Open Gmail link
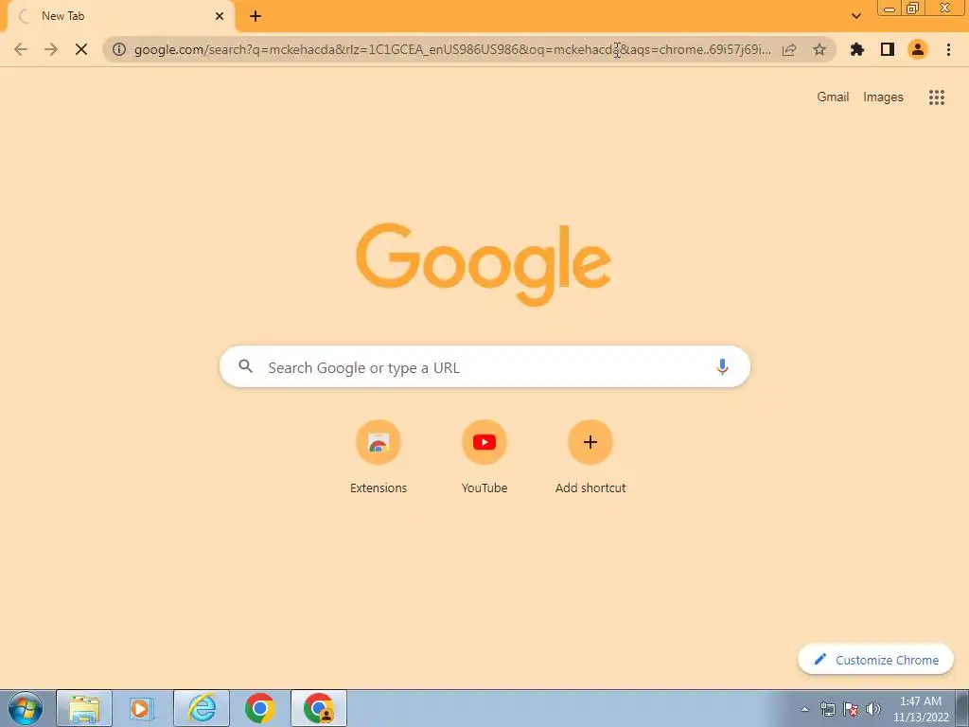969x727 pixels. tap(833, 98)
